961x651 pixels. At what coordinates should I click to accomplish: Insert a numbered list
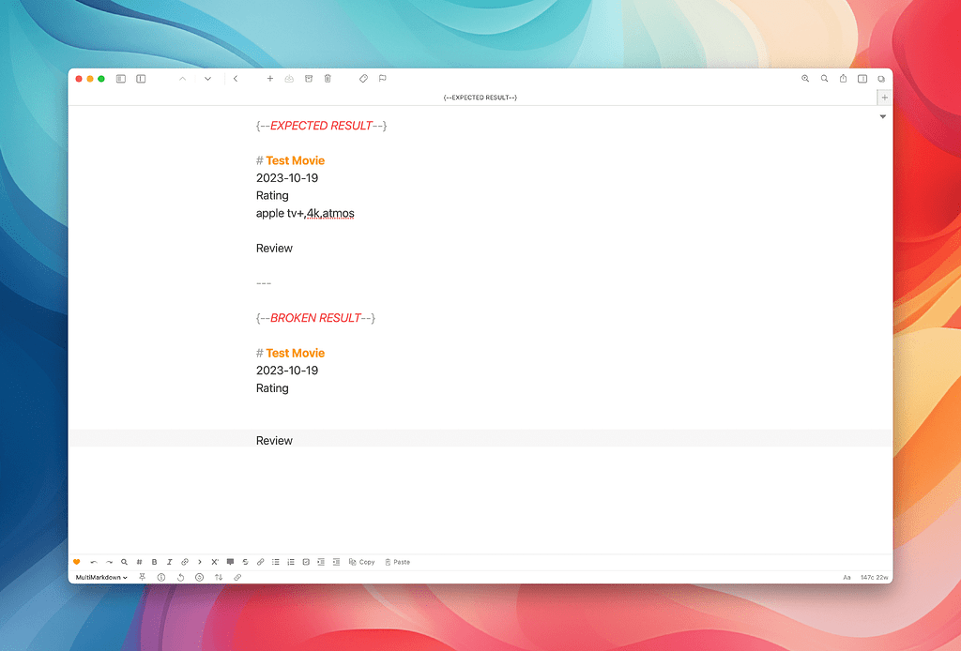[291, 562]
